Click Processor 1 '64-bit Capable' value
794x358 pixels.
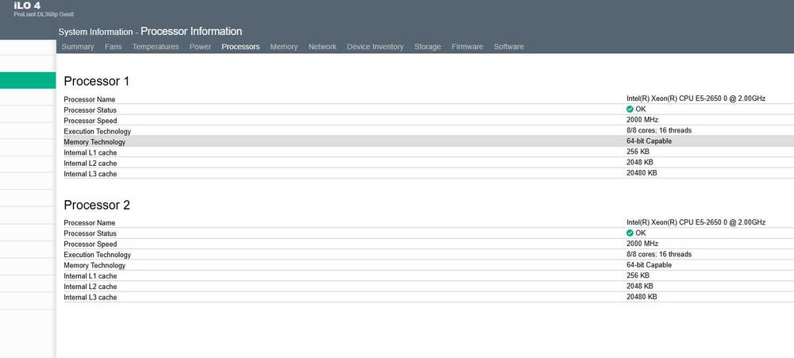[x=649, y=141]
